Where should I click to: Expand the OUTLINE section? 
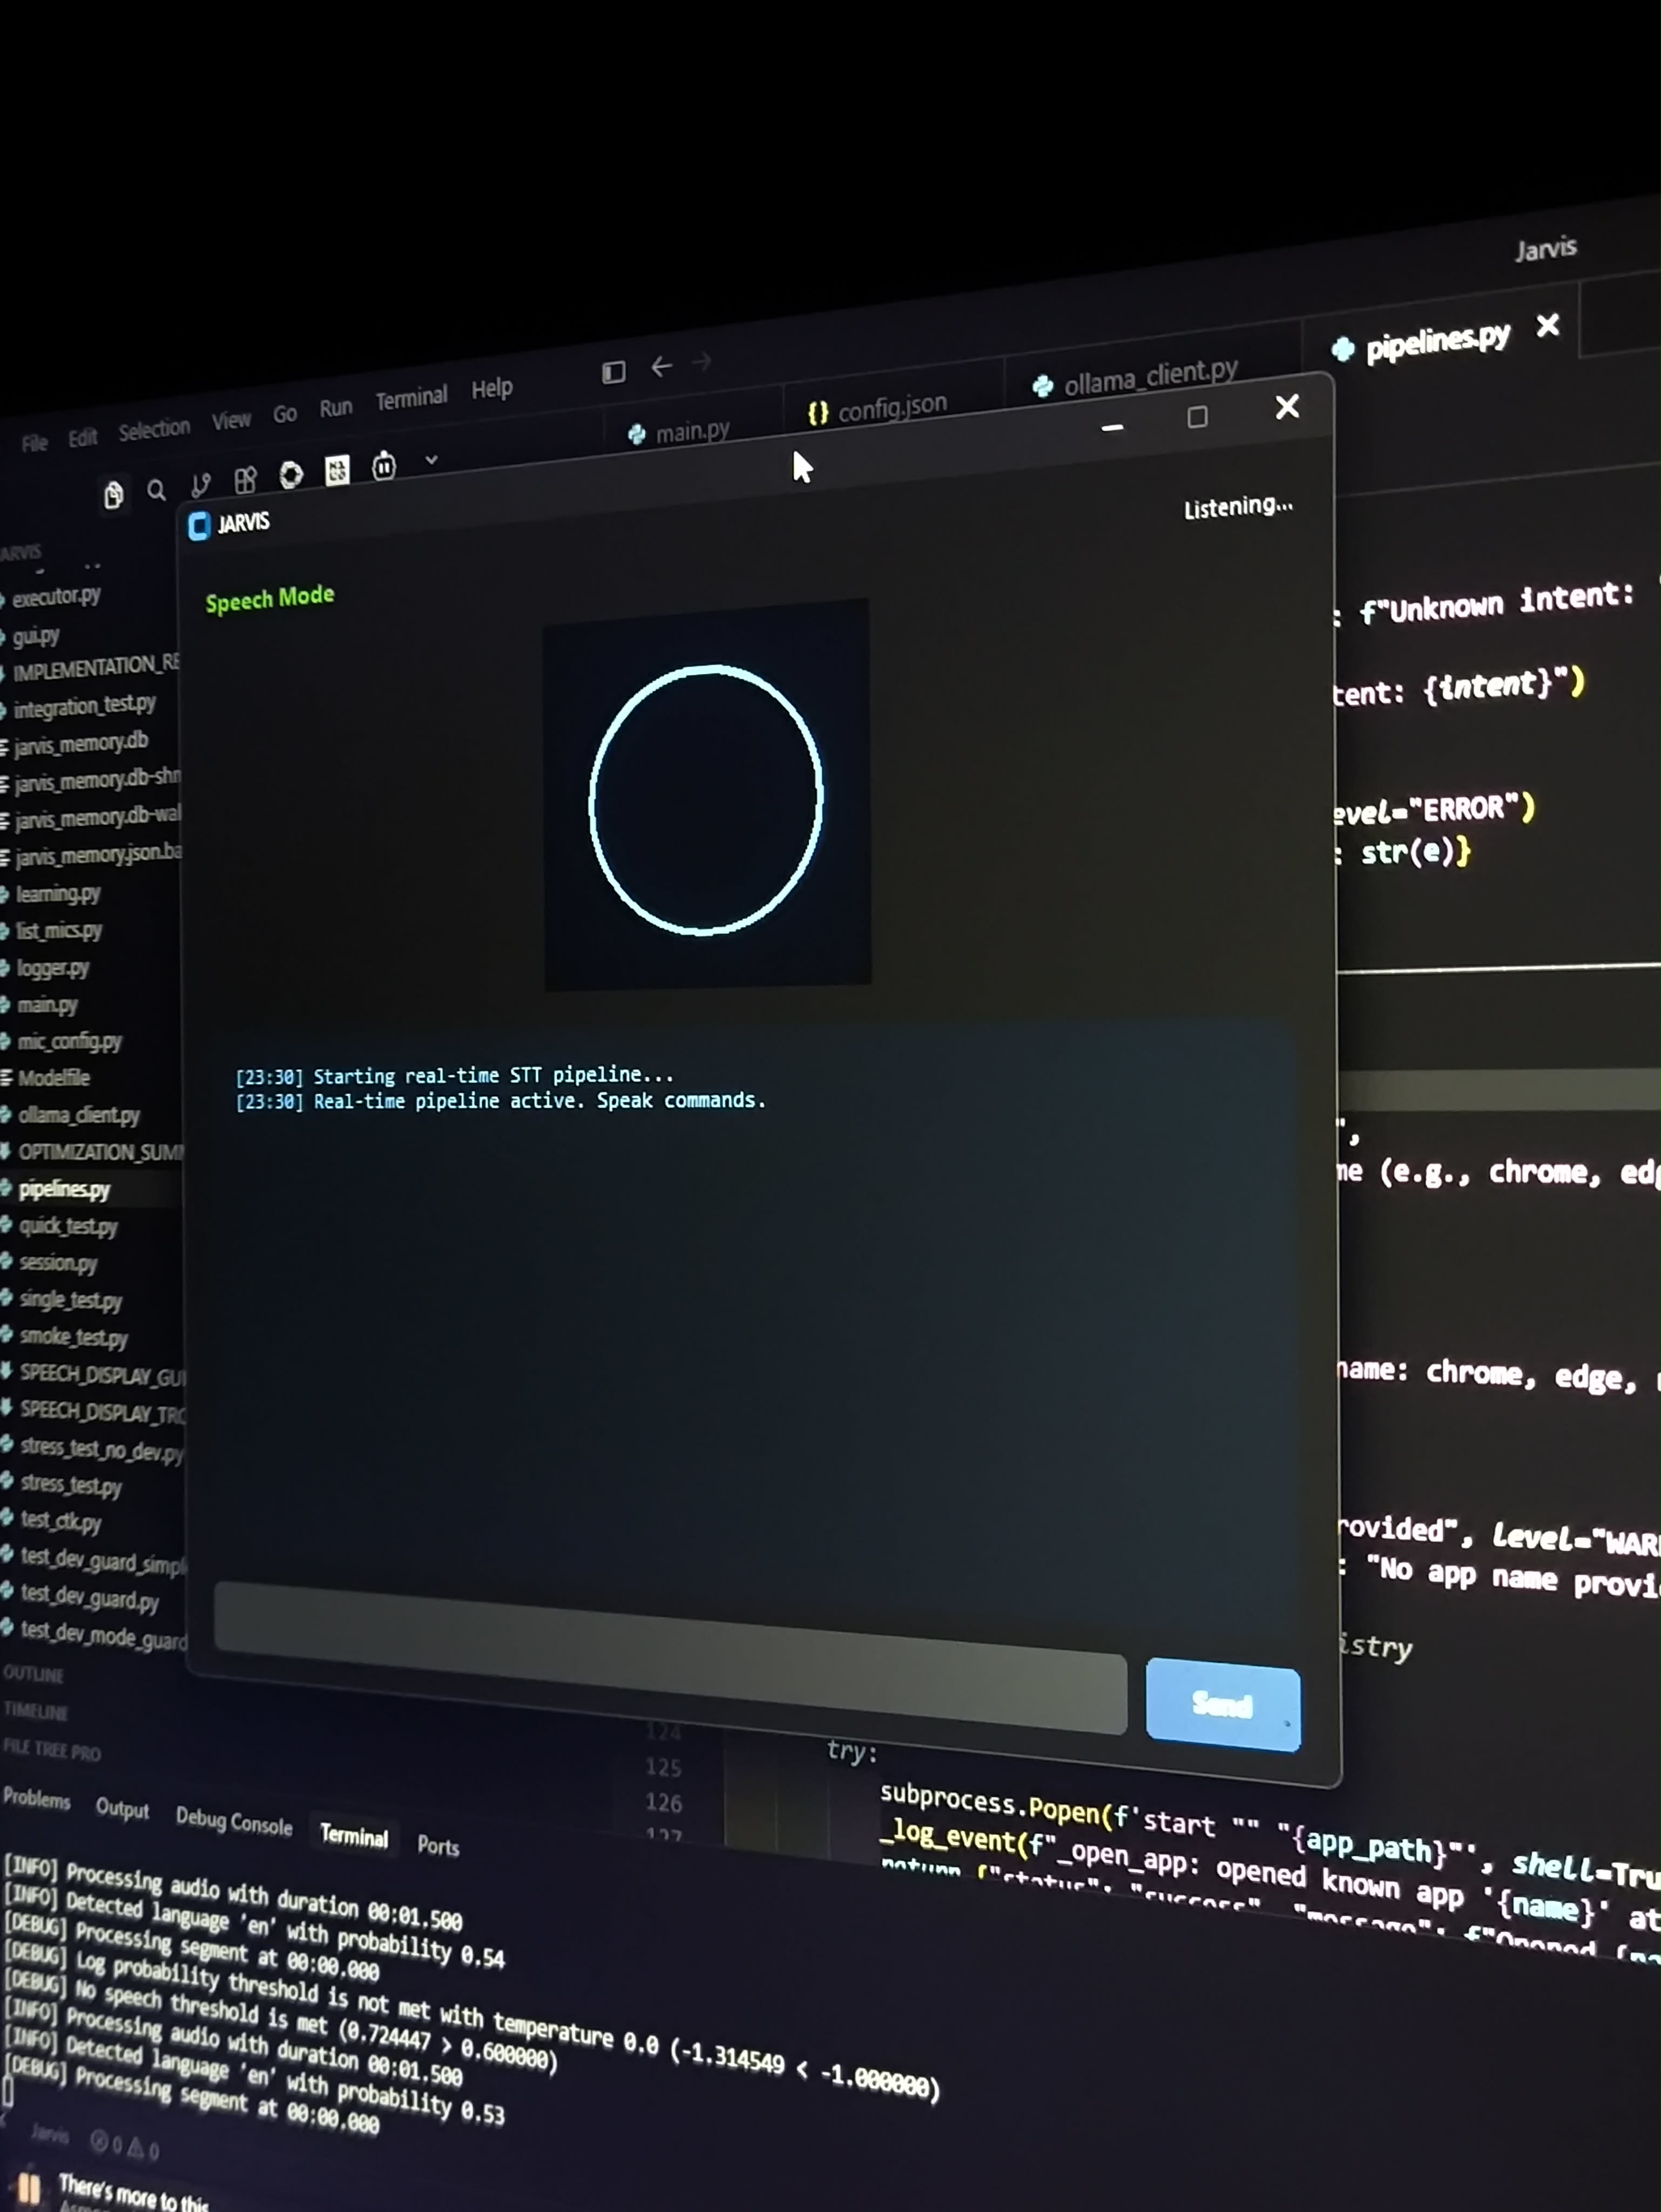coord(34,1673)
